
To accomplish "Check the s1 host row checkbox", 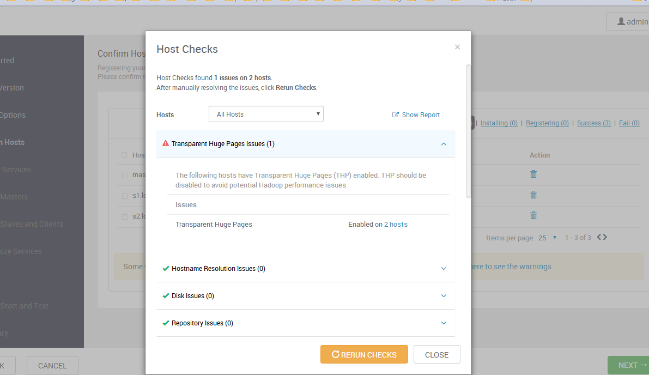I will click(x=125, y=196).
